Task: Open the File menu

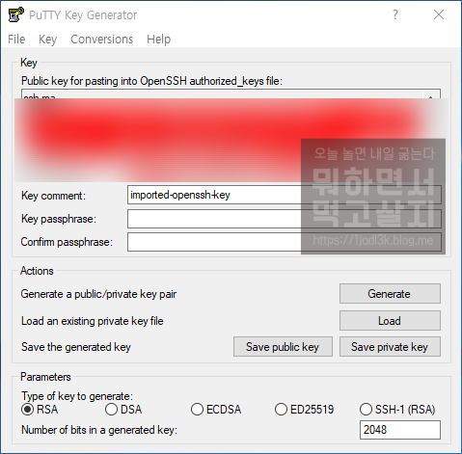Action: (16, 40)
